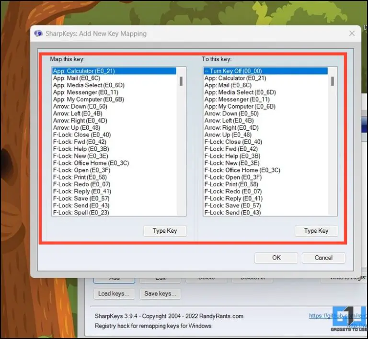
Task: Click the SharpKeys app icon in title bar
Action: [x=38, y=34]
